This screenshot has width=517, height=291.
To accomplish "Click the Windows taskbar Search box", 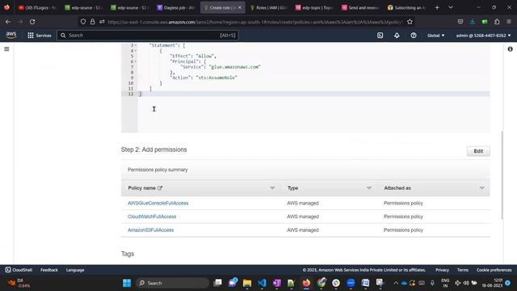I will coord(172,283).
